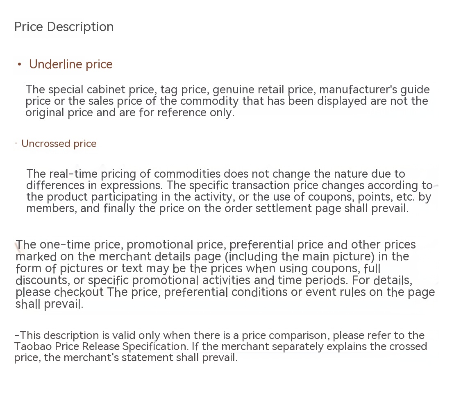Screen dimensions: 461x393
Task: Select the "Uncrossed price" section heading
Action: 59,144
